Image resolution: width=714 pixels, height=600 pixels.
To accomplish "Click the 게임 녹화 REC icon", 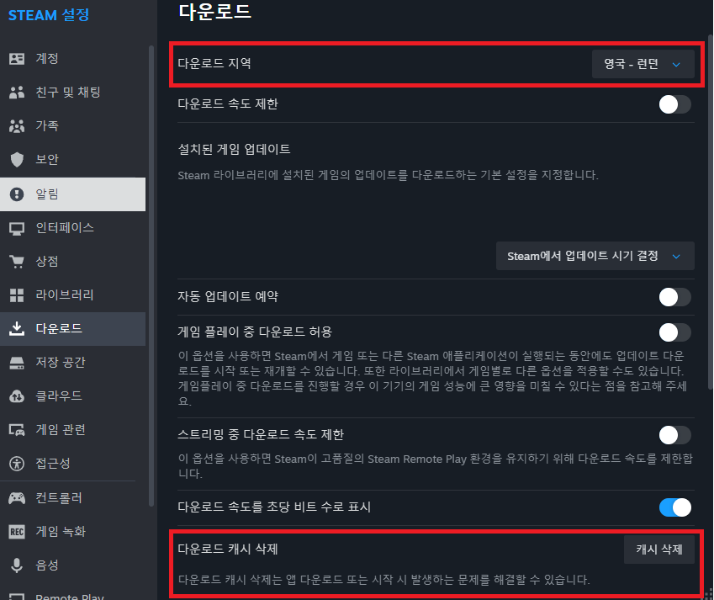I will click(x=17, y=532).
